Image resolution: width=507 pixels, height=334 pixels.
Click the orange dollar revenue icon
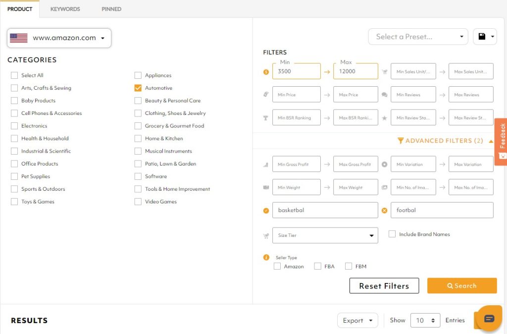coord(266,72)
